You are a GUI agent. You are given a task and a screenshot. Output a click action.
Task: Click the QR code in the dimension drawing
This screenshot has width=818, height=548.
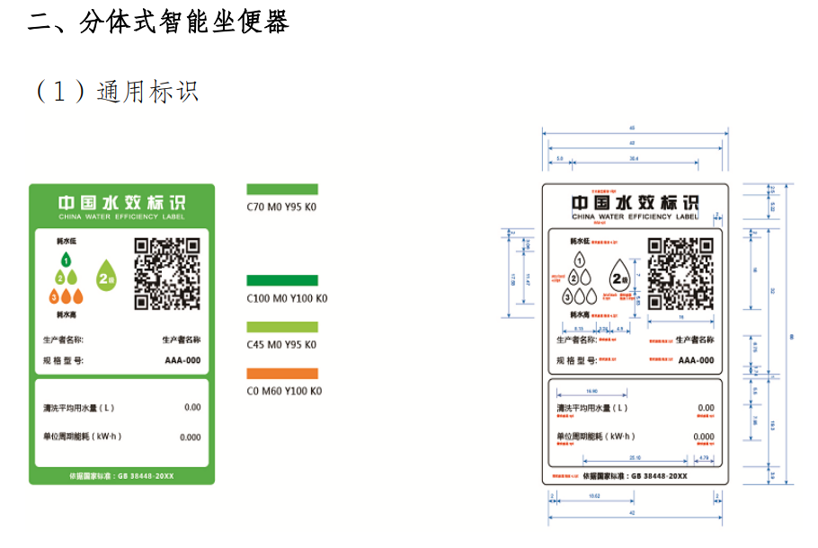coord(680,274)
